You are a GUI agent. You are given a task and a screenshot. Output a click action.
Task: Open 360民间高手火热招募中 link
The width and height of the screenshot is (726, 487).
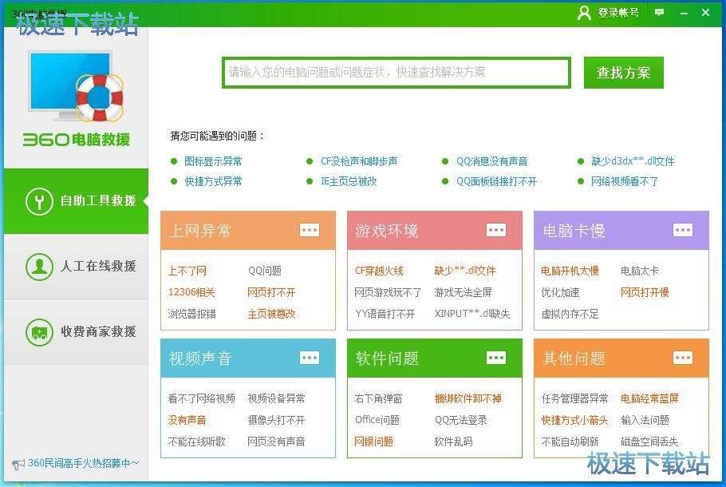coord(83,463)
